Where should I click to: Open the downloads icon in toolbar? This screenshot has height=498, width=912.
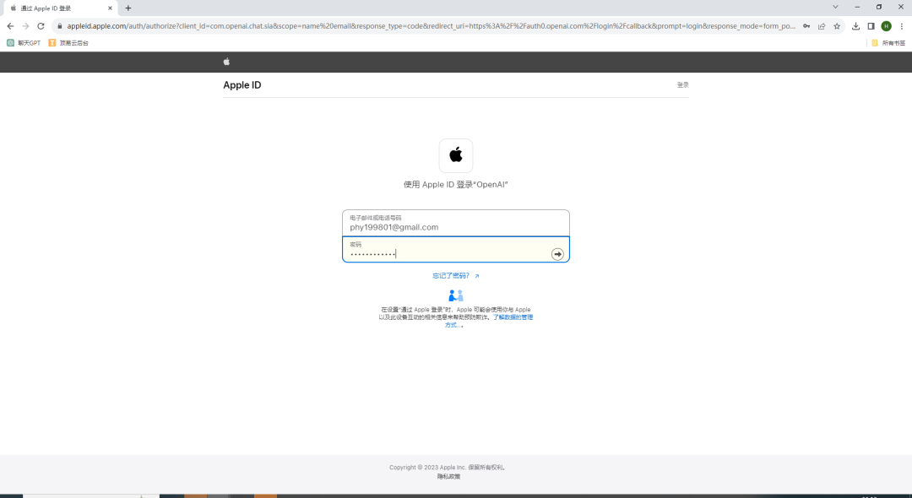point(855,26)
